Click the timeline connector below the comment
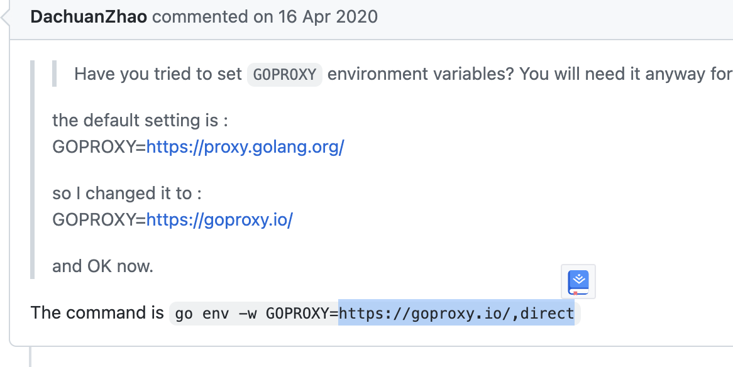This screenshot has height=367, width=733. 30,357
